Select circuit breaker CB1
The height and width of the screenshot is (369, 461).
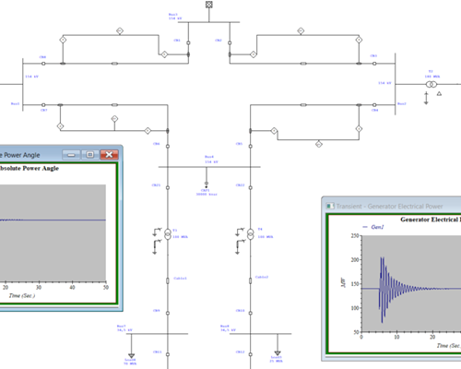[188, 43]
